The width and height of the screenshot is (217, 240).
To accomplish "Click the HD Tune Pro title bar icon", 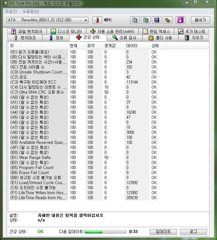I will [5, 3].
